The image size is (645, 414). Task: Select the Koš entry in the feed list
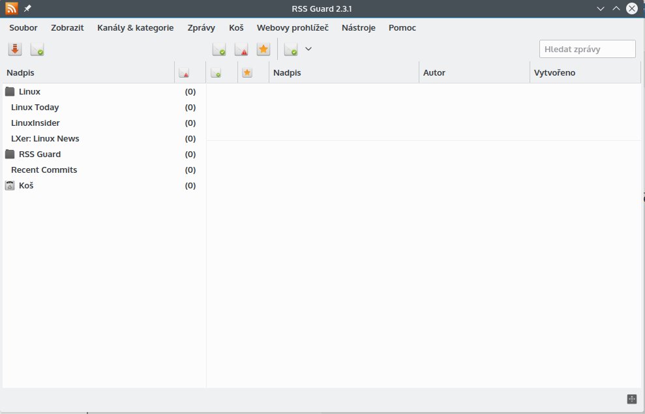[x=26, y=185]
